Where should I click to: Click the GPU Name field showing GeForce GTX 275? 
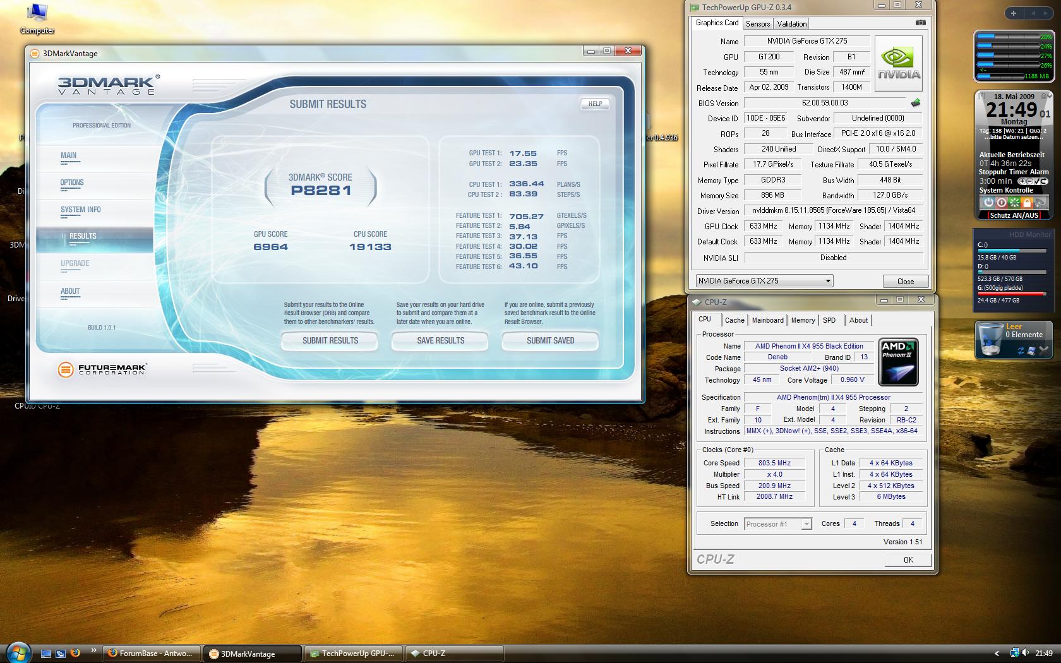pos(806,41)
